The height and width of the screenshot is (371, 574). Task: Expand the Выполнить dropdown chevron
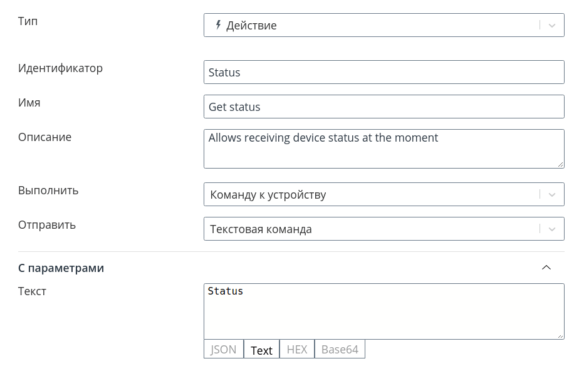click(551, 194)
